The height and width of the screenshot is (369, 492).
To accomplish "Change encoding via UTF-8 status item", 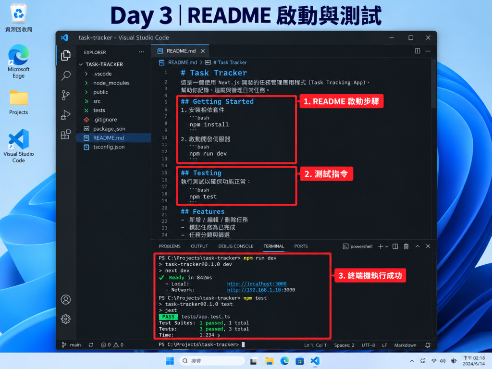I will pos(368,345).
